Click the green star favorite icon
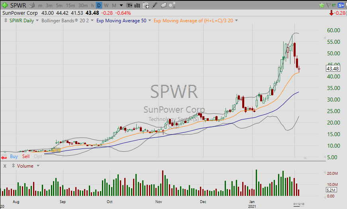The image size is (347, 209). pyautogui.click(x=322, y=5)
